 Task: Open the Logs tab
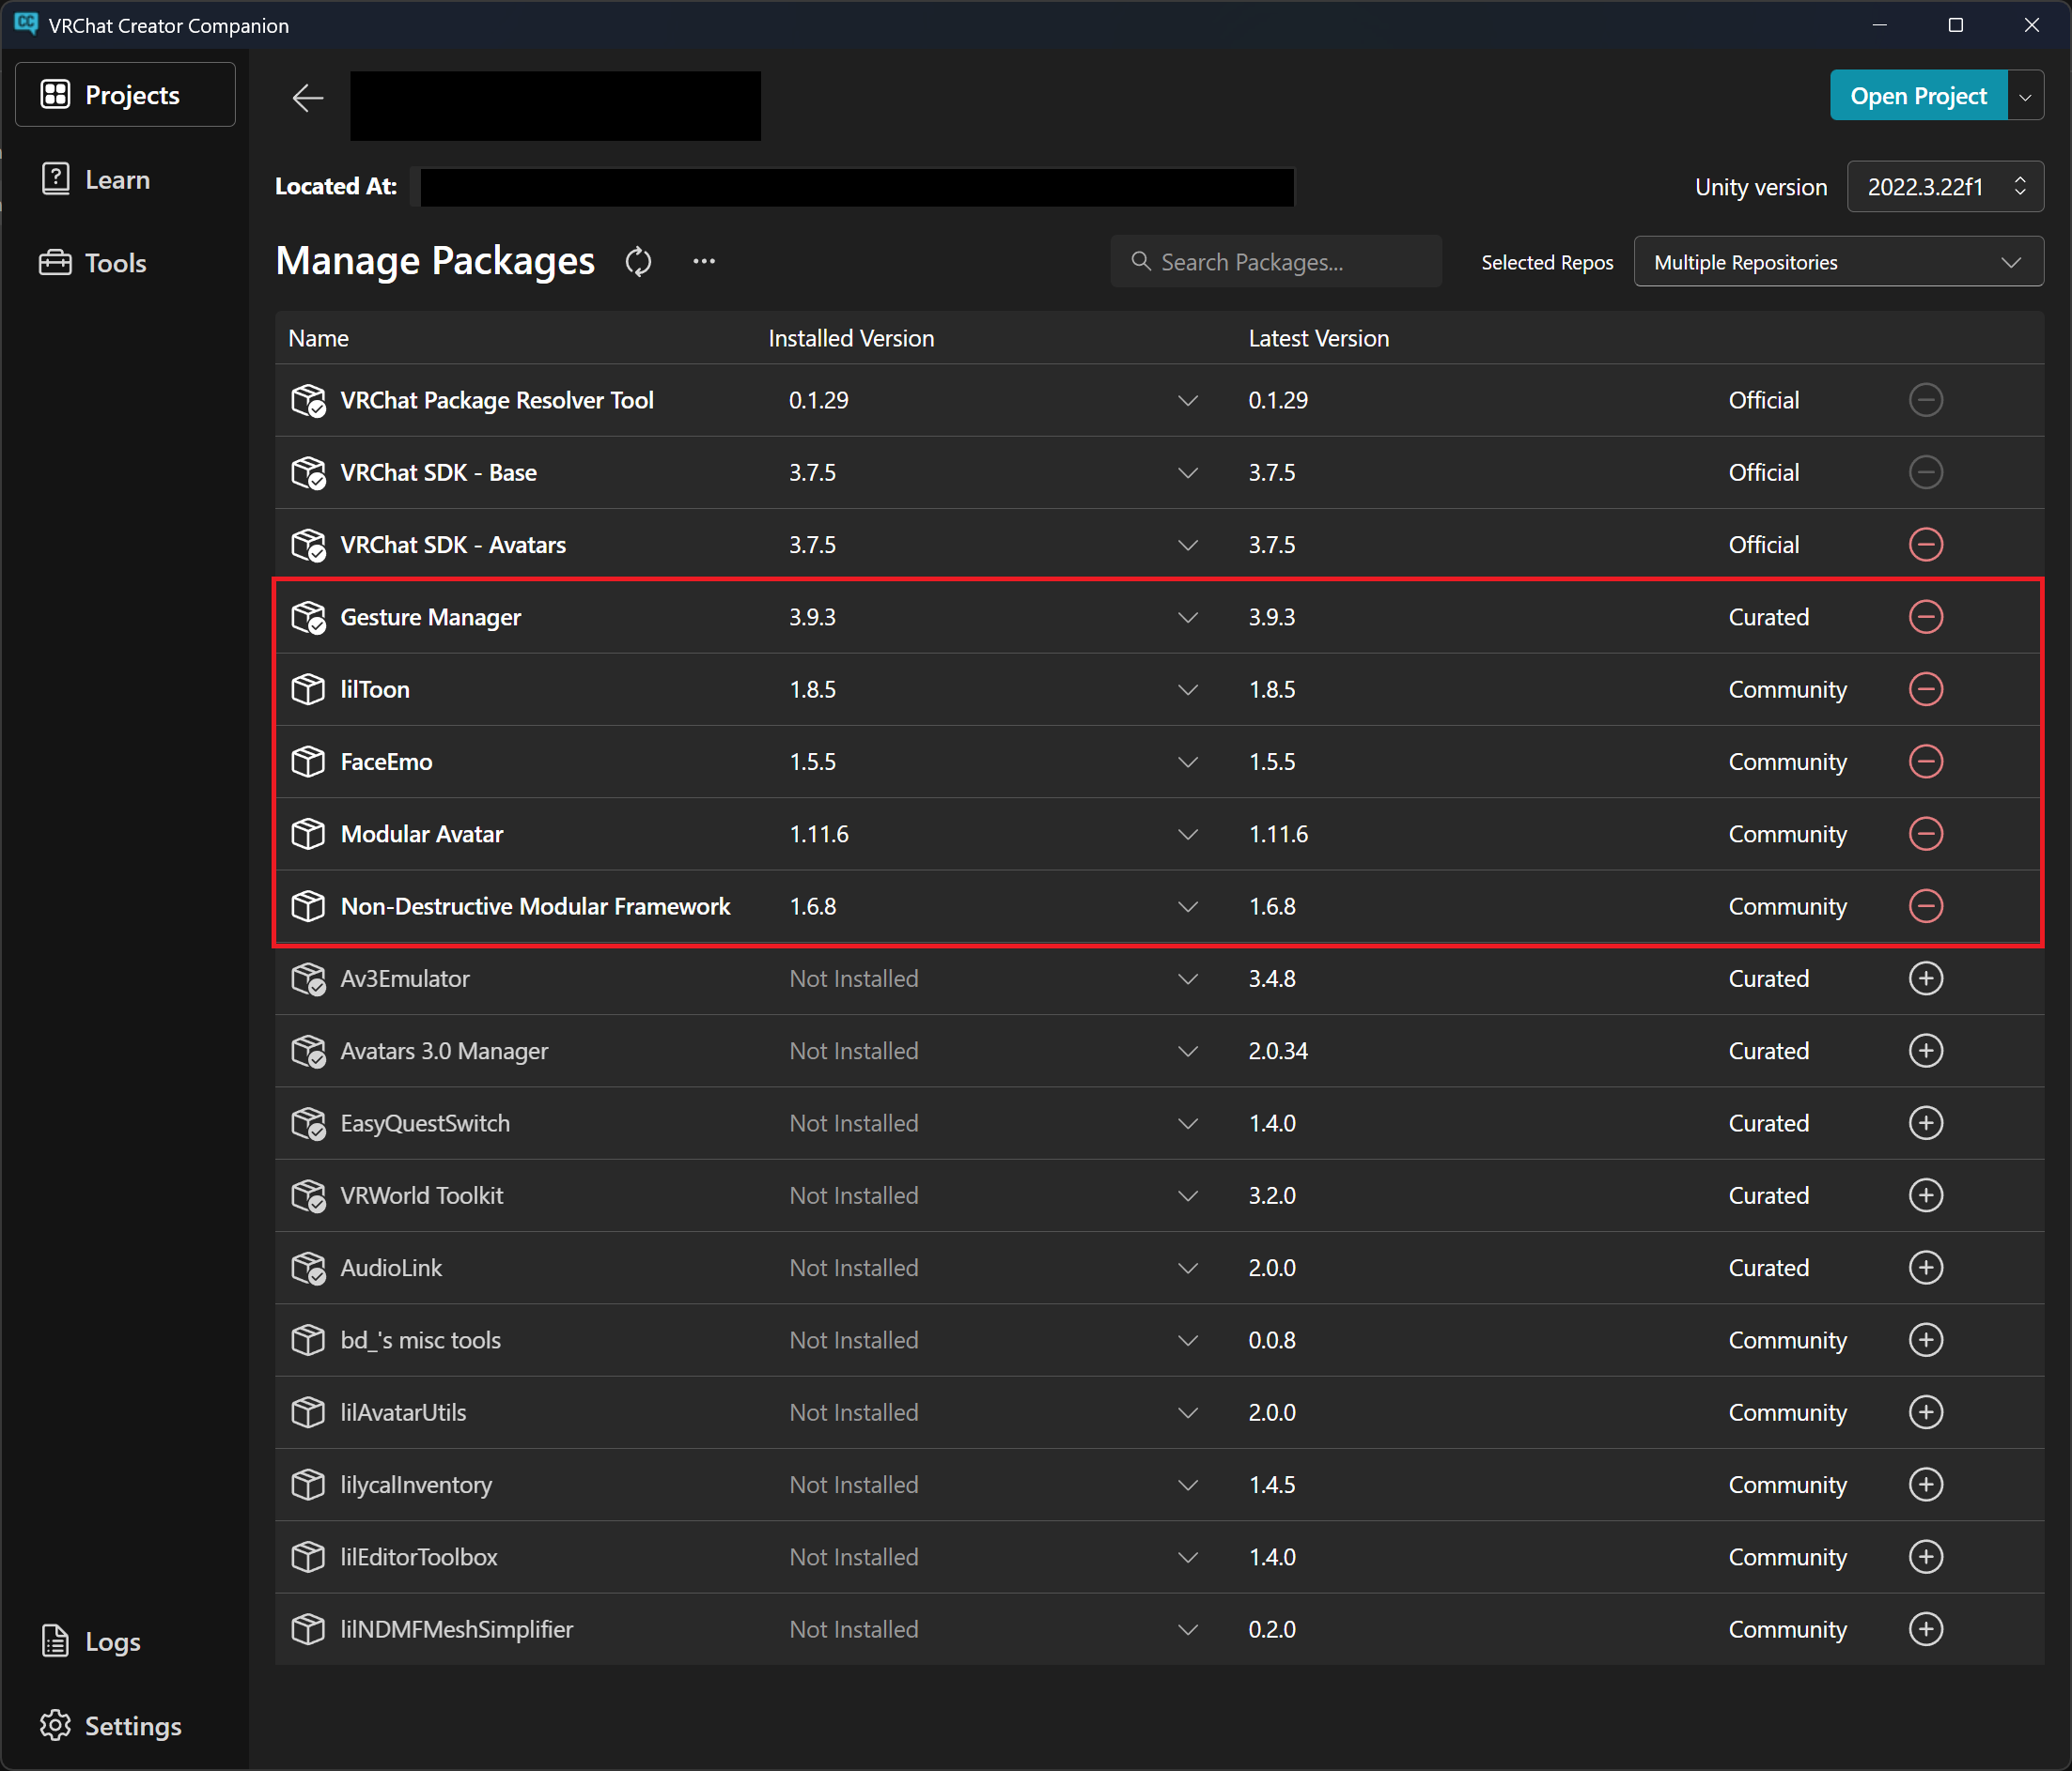(125, 1641)
